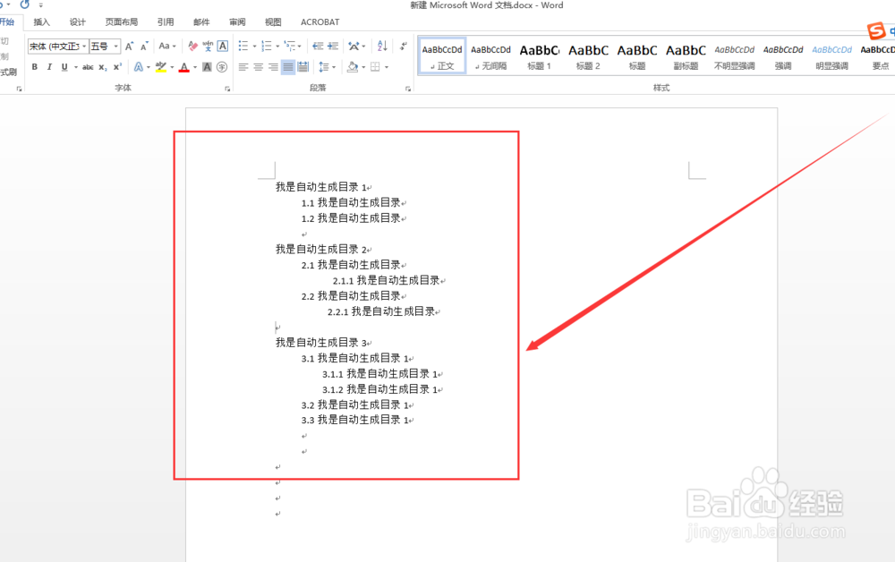Open change case Aa dropdown
Image resolution: width=895 pixels, height=562 pixels.
pos(167,46)
